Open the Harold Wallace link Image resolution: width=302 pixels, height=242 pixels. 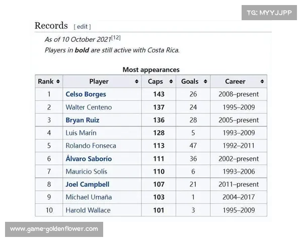point(88,210)
